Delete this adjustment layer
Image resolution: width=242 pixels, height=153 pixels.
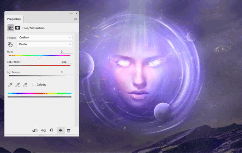click(69, 131)
